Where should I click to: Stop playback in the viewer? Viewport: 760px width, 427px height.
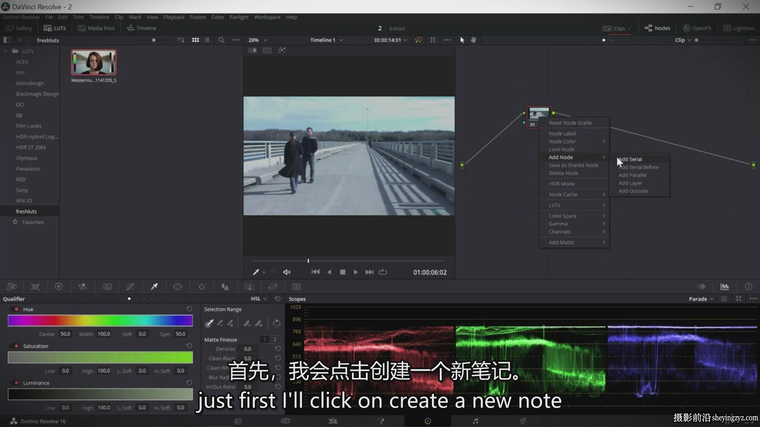pyautogui.click(x=343, y=272)
